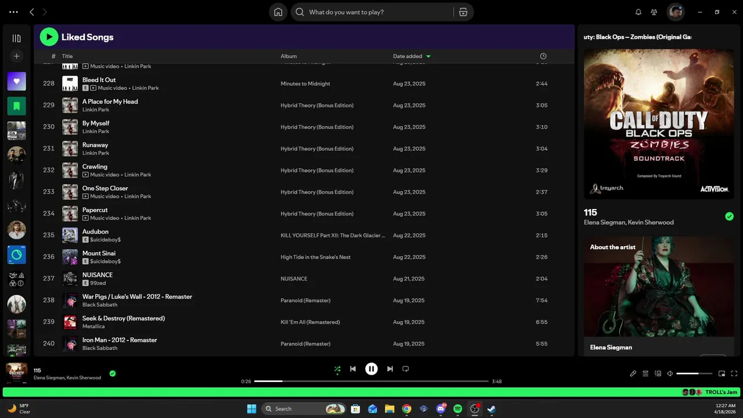Open Google Chrome from the taskbar
Viewport: 743px width, 418px height.
(407, 409)
